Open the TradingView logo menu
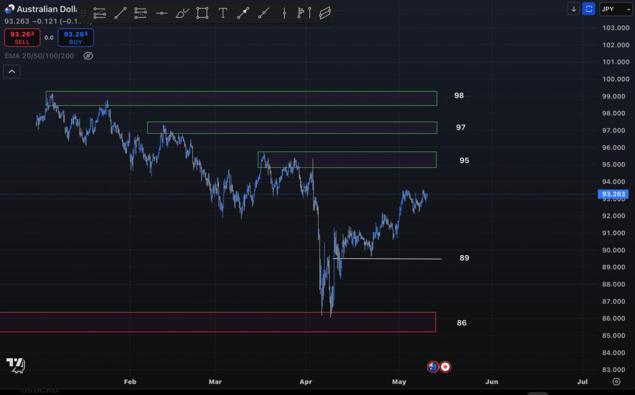 click(x=15, y=366)
